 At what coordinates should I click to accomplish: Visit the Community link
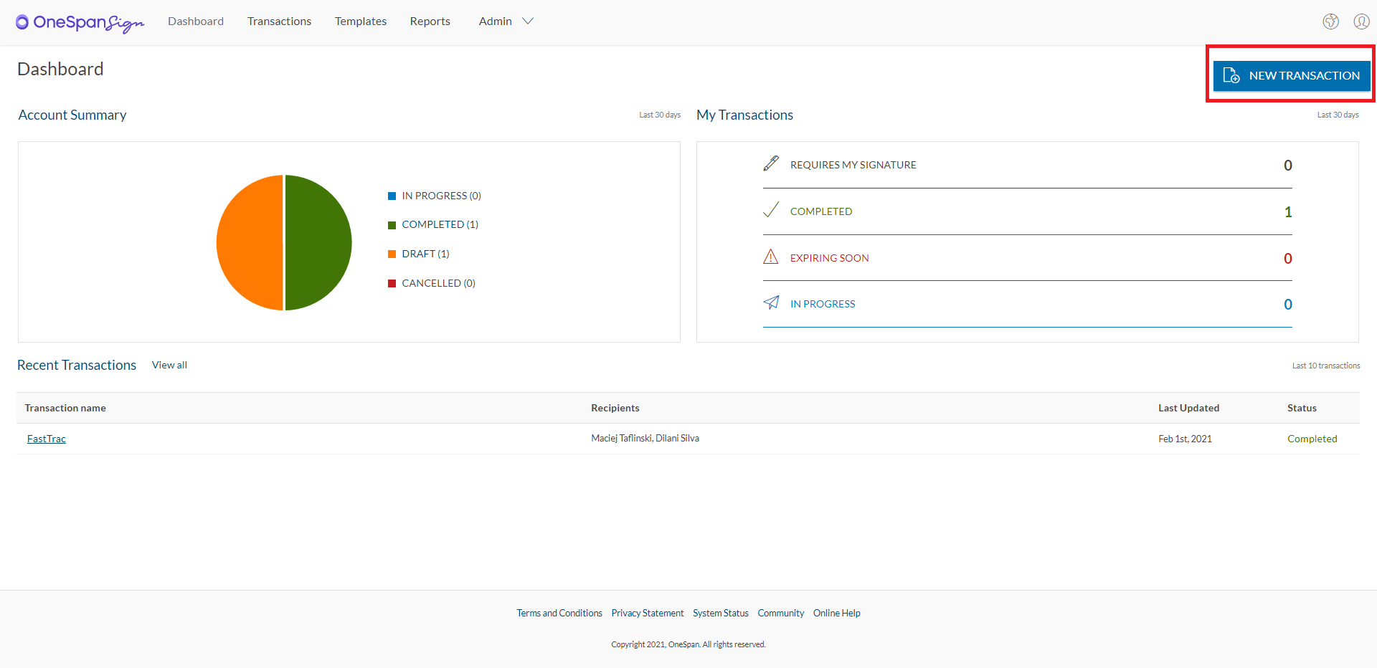[781, 613]
